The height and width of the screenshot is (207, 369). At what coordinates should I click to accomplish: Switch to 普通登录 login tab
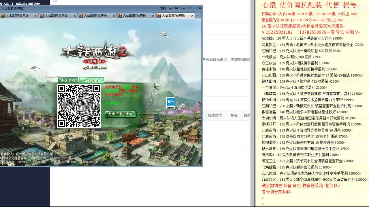pyautogui.click(x=68, y=80)
